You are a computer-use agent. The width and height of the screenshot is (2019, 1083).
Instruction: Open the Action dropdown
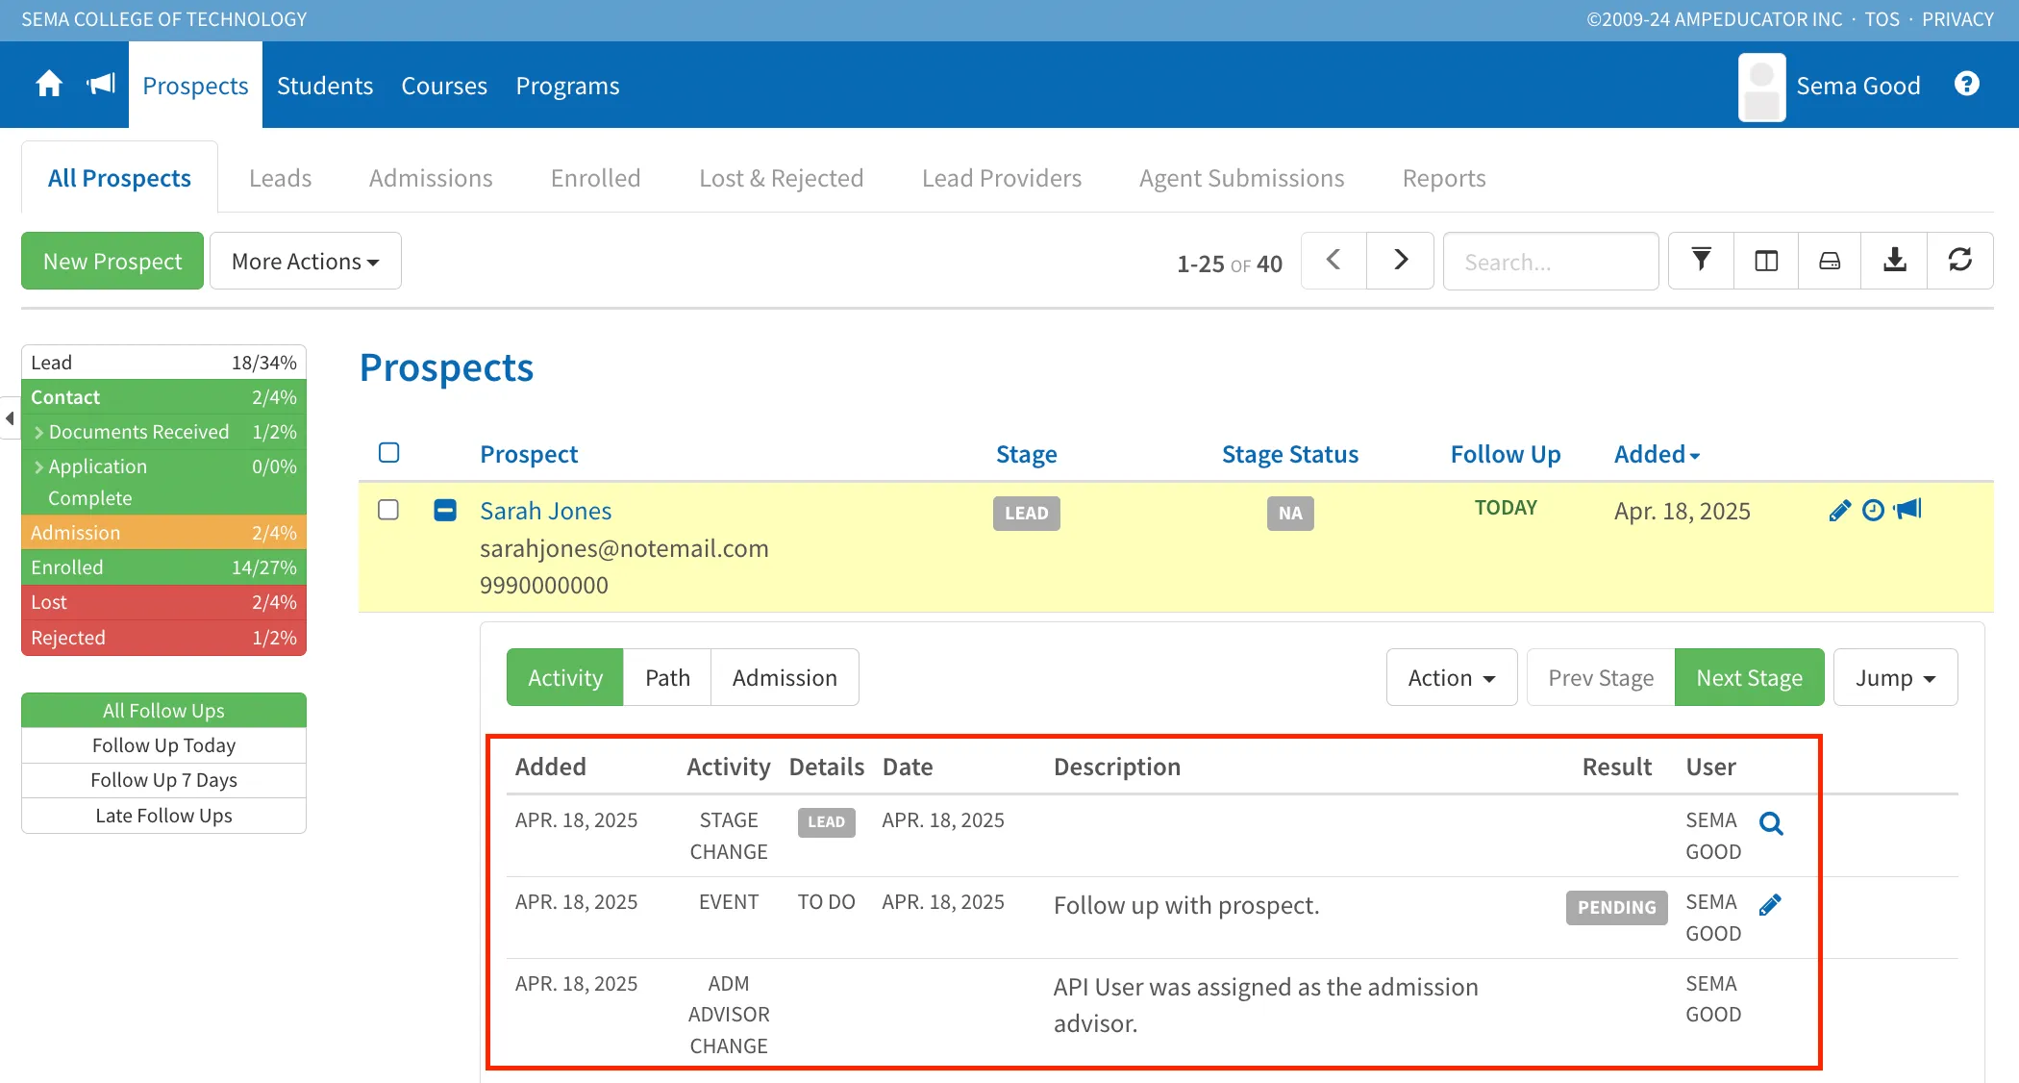1452,677
